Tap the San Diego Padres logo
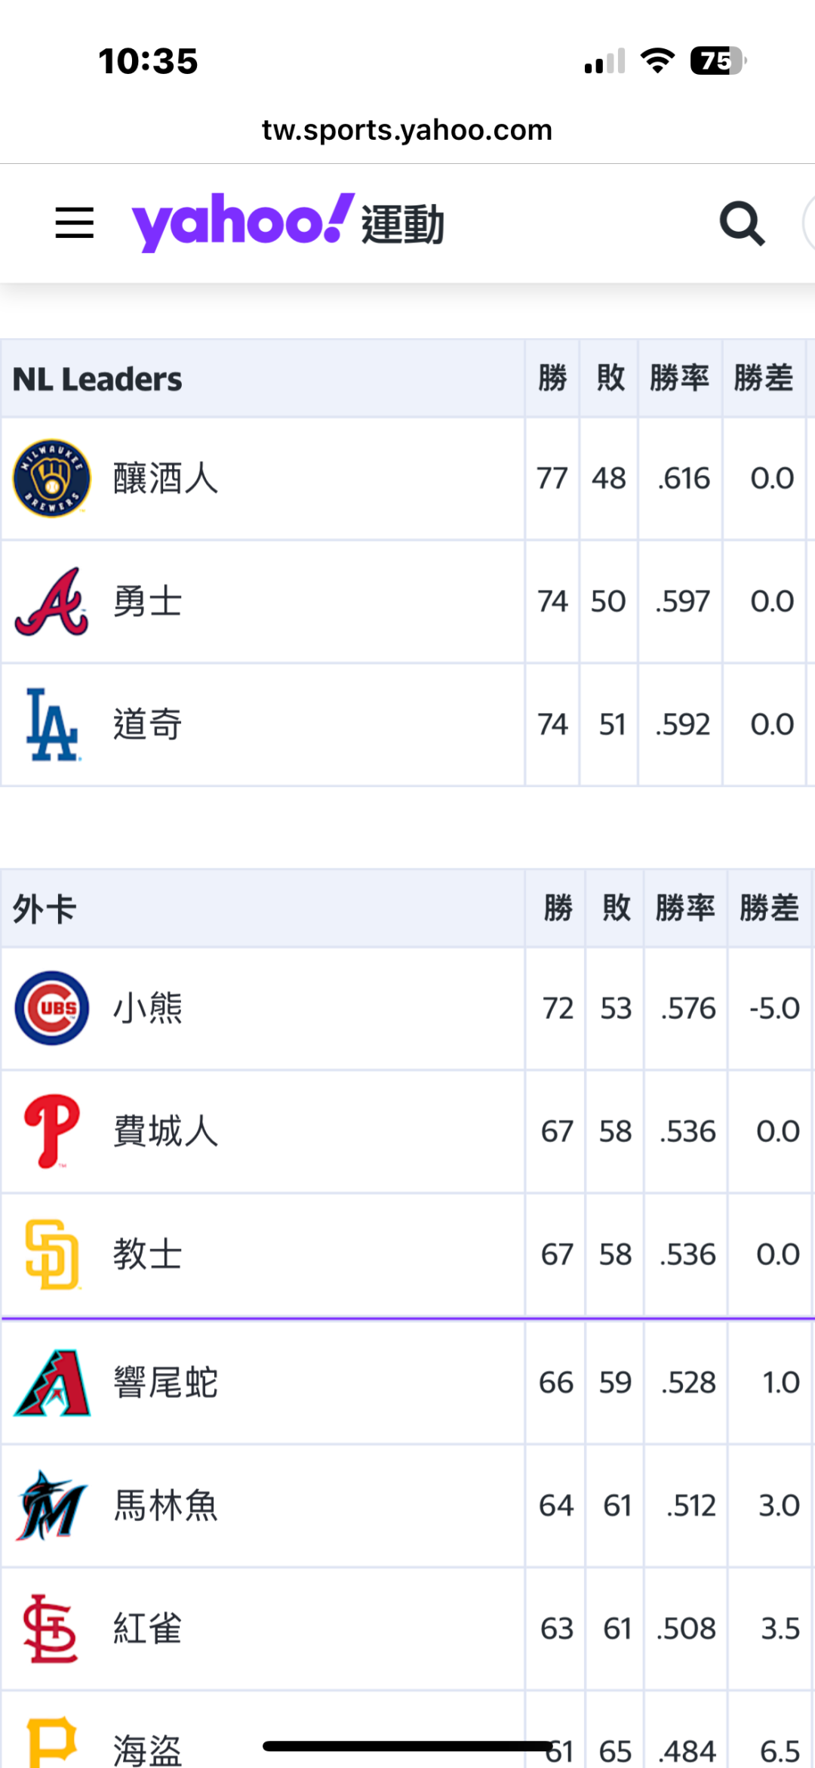Image resolution: width=815 pixels, height=1768 pixels. click(52, 1254)
